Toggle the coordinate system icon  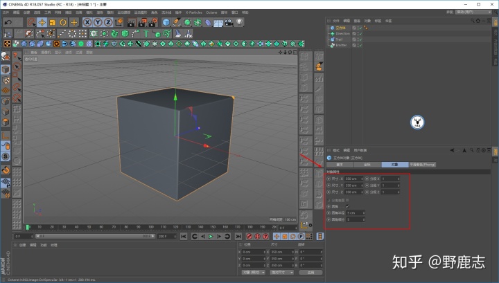point(119,22)
